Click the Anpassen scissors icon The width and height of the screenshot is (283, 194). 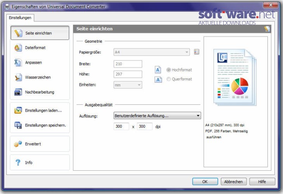(18, 62)
